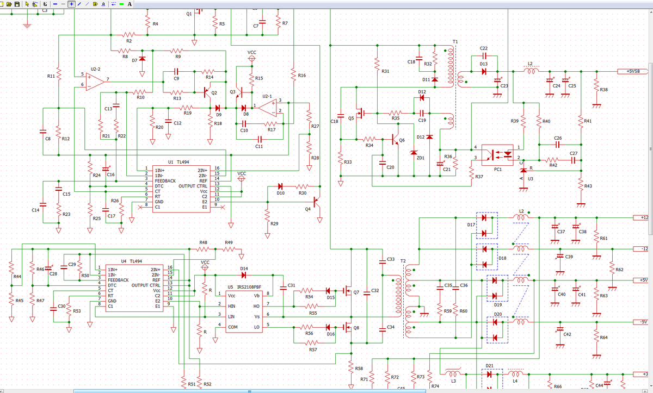The width and height of the screenshot is (653, 393).
Task: Click the R58 resistor label
Action: pos(359,369)
